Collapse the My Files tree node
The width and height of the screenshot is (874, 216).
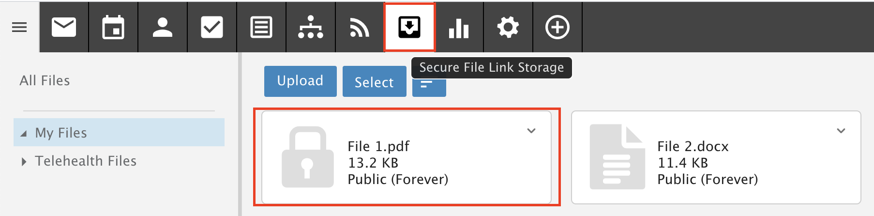(24, 133)
